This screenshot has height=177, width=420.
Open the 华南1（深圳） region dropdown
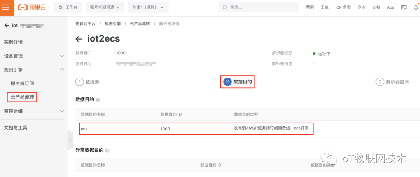pos(149,7)
